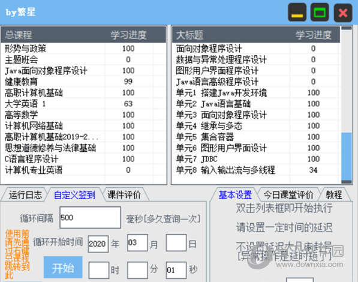
Task: Click right table's 学习进度 header
Action: coord(314,35)
